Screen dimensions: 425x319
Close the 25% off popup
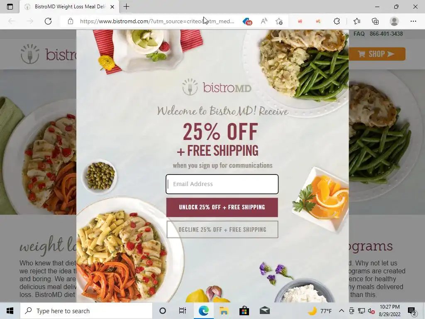coord(344,35)
